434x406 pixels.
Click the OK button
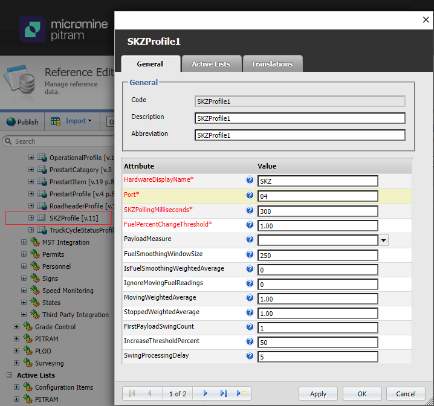click(362, 393)
